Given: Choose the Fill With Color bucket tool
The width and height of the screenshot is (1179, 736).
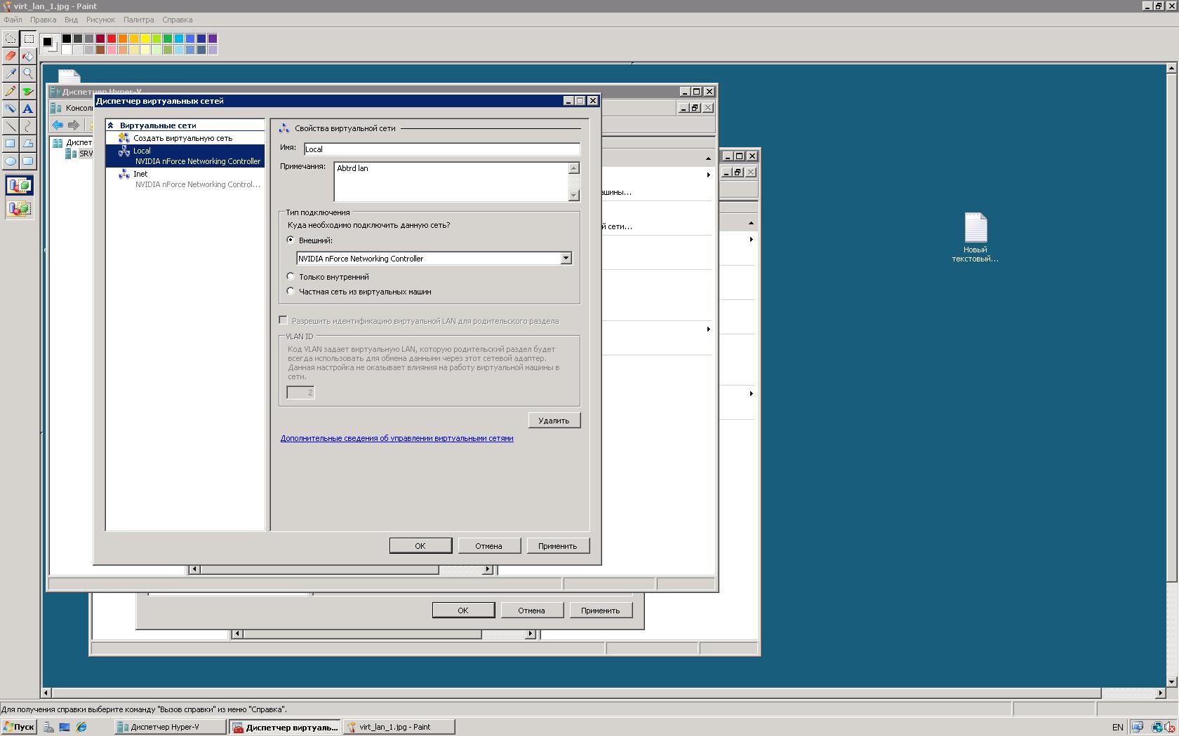Looking at the screenshot, I should [28, 56].
